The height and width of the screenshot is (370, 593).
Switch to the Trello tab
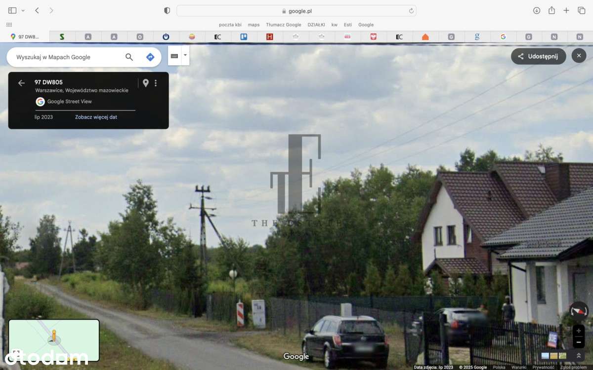(244, 37)
